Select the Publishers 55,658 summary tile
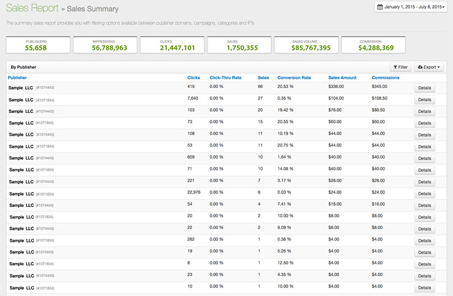The height and width of the screenshot is (296, 453). tap(38, 45)
